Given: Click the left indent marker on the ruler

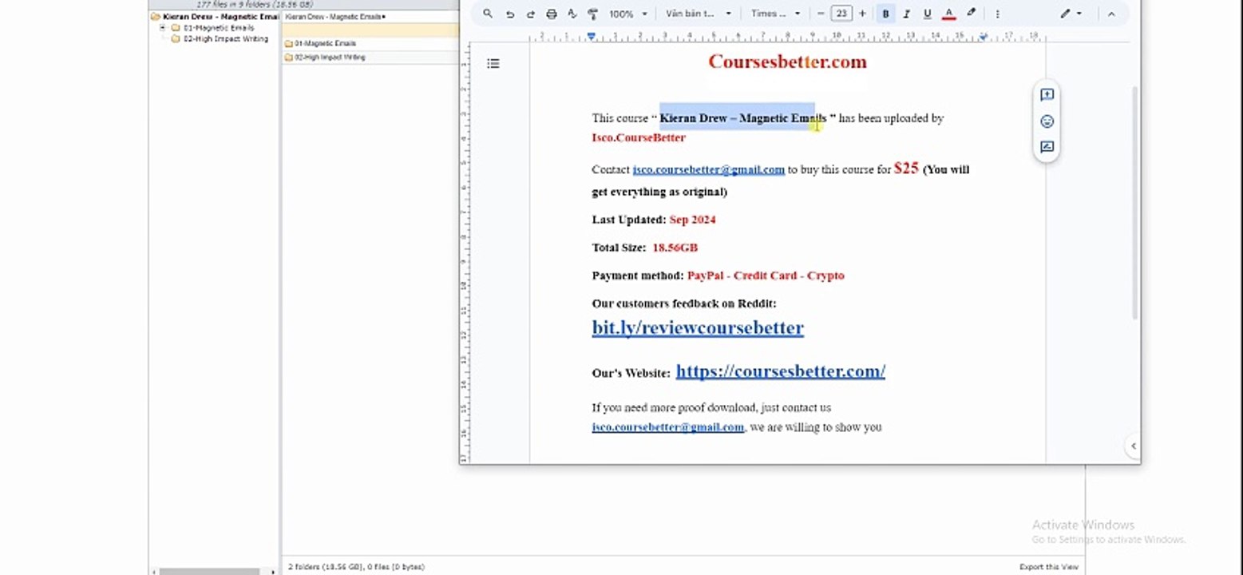Looking at the screenshot, I should coord(591,37).
